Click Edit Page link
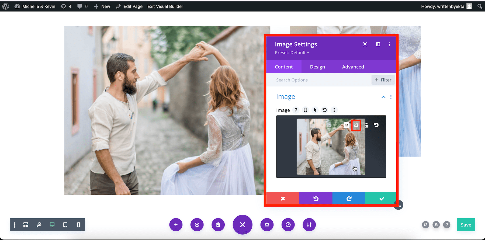This screenshot has height=240, width=485. click(129, 6)
